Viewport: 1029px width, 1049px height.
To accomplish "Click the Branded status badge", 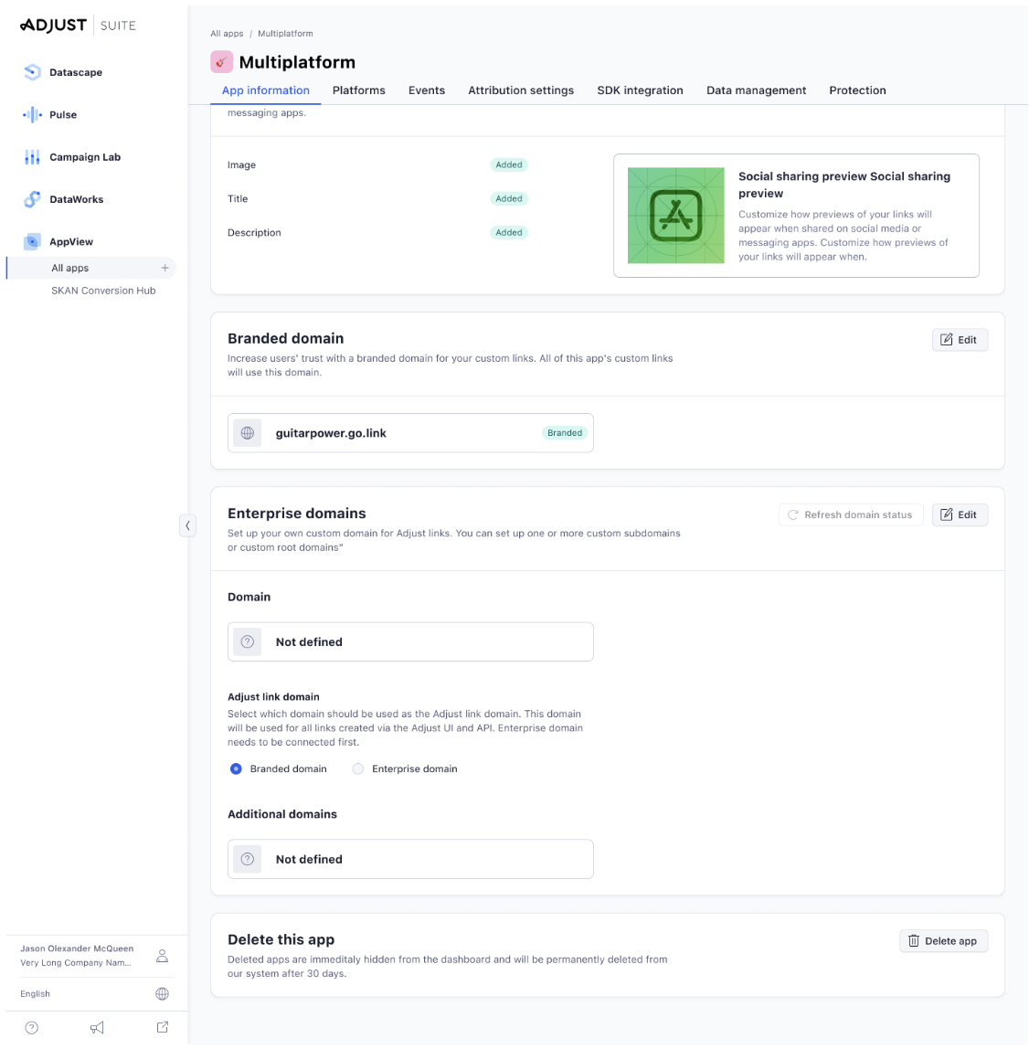I will (x=565, y=433).
